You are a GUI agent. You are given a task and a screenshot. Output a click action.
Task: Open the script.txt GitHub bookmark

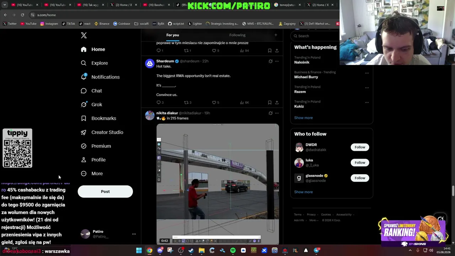click(x=176, y=24)
